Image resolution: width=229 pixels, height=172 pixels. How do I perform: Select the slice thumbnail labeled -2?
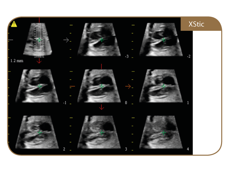point(161,40)
